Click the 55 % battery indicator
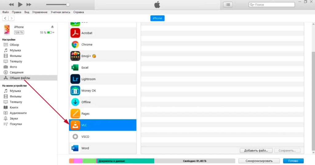This screenshot has width=315, height=165. click(47, 33)
